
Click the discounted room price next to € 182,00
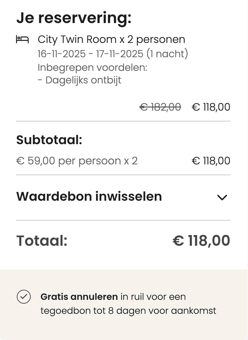211,107
